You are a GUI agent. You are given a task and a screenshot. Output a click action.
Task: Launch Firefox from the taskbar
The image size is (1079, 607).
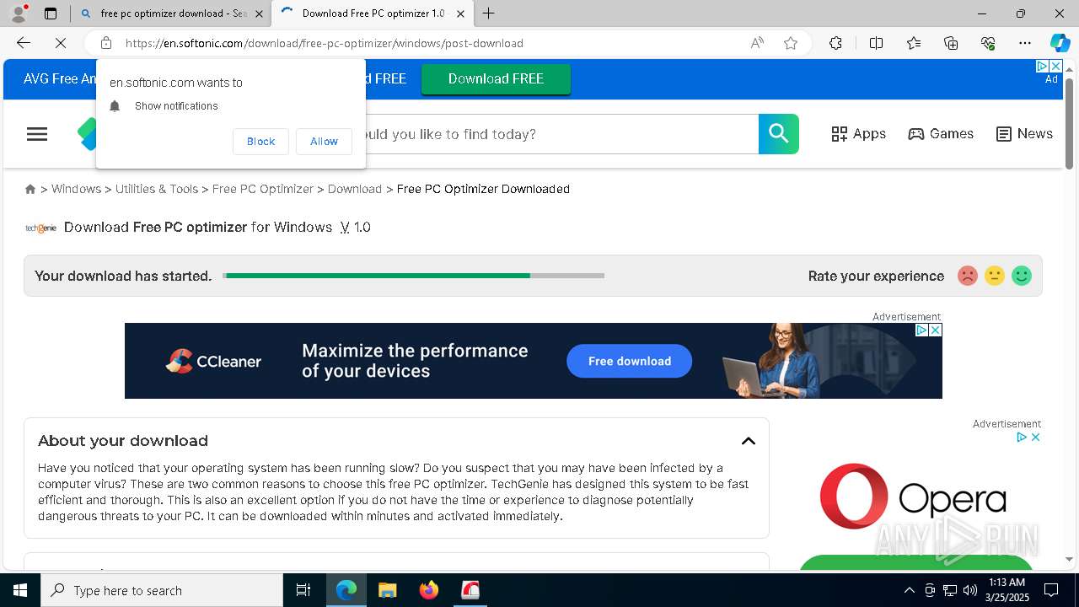click(429, 590)
